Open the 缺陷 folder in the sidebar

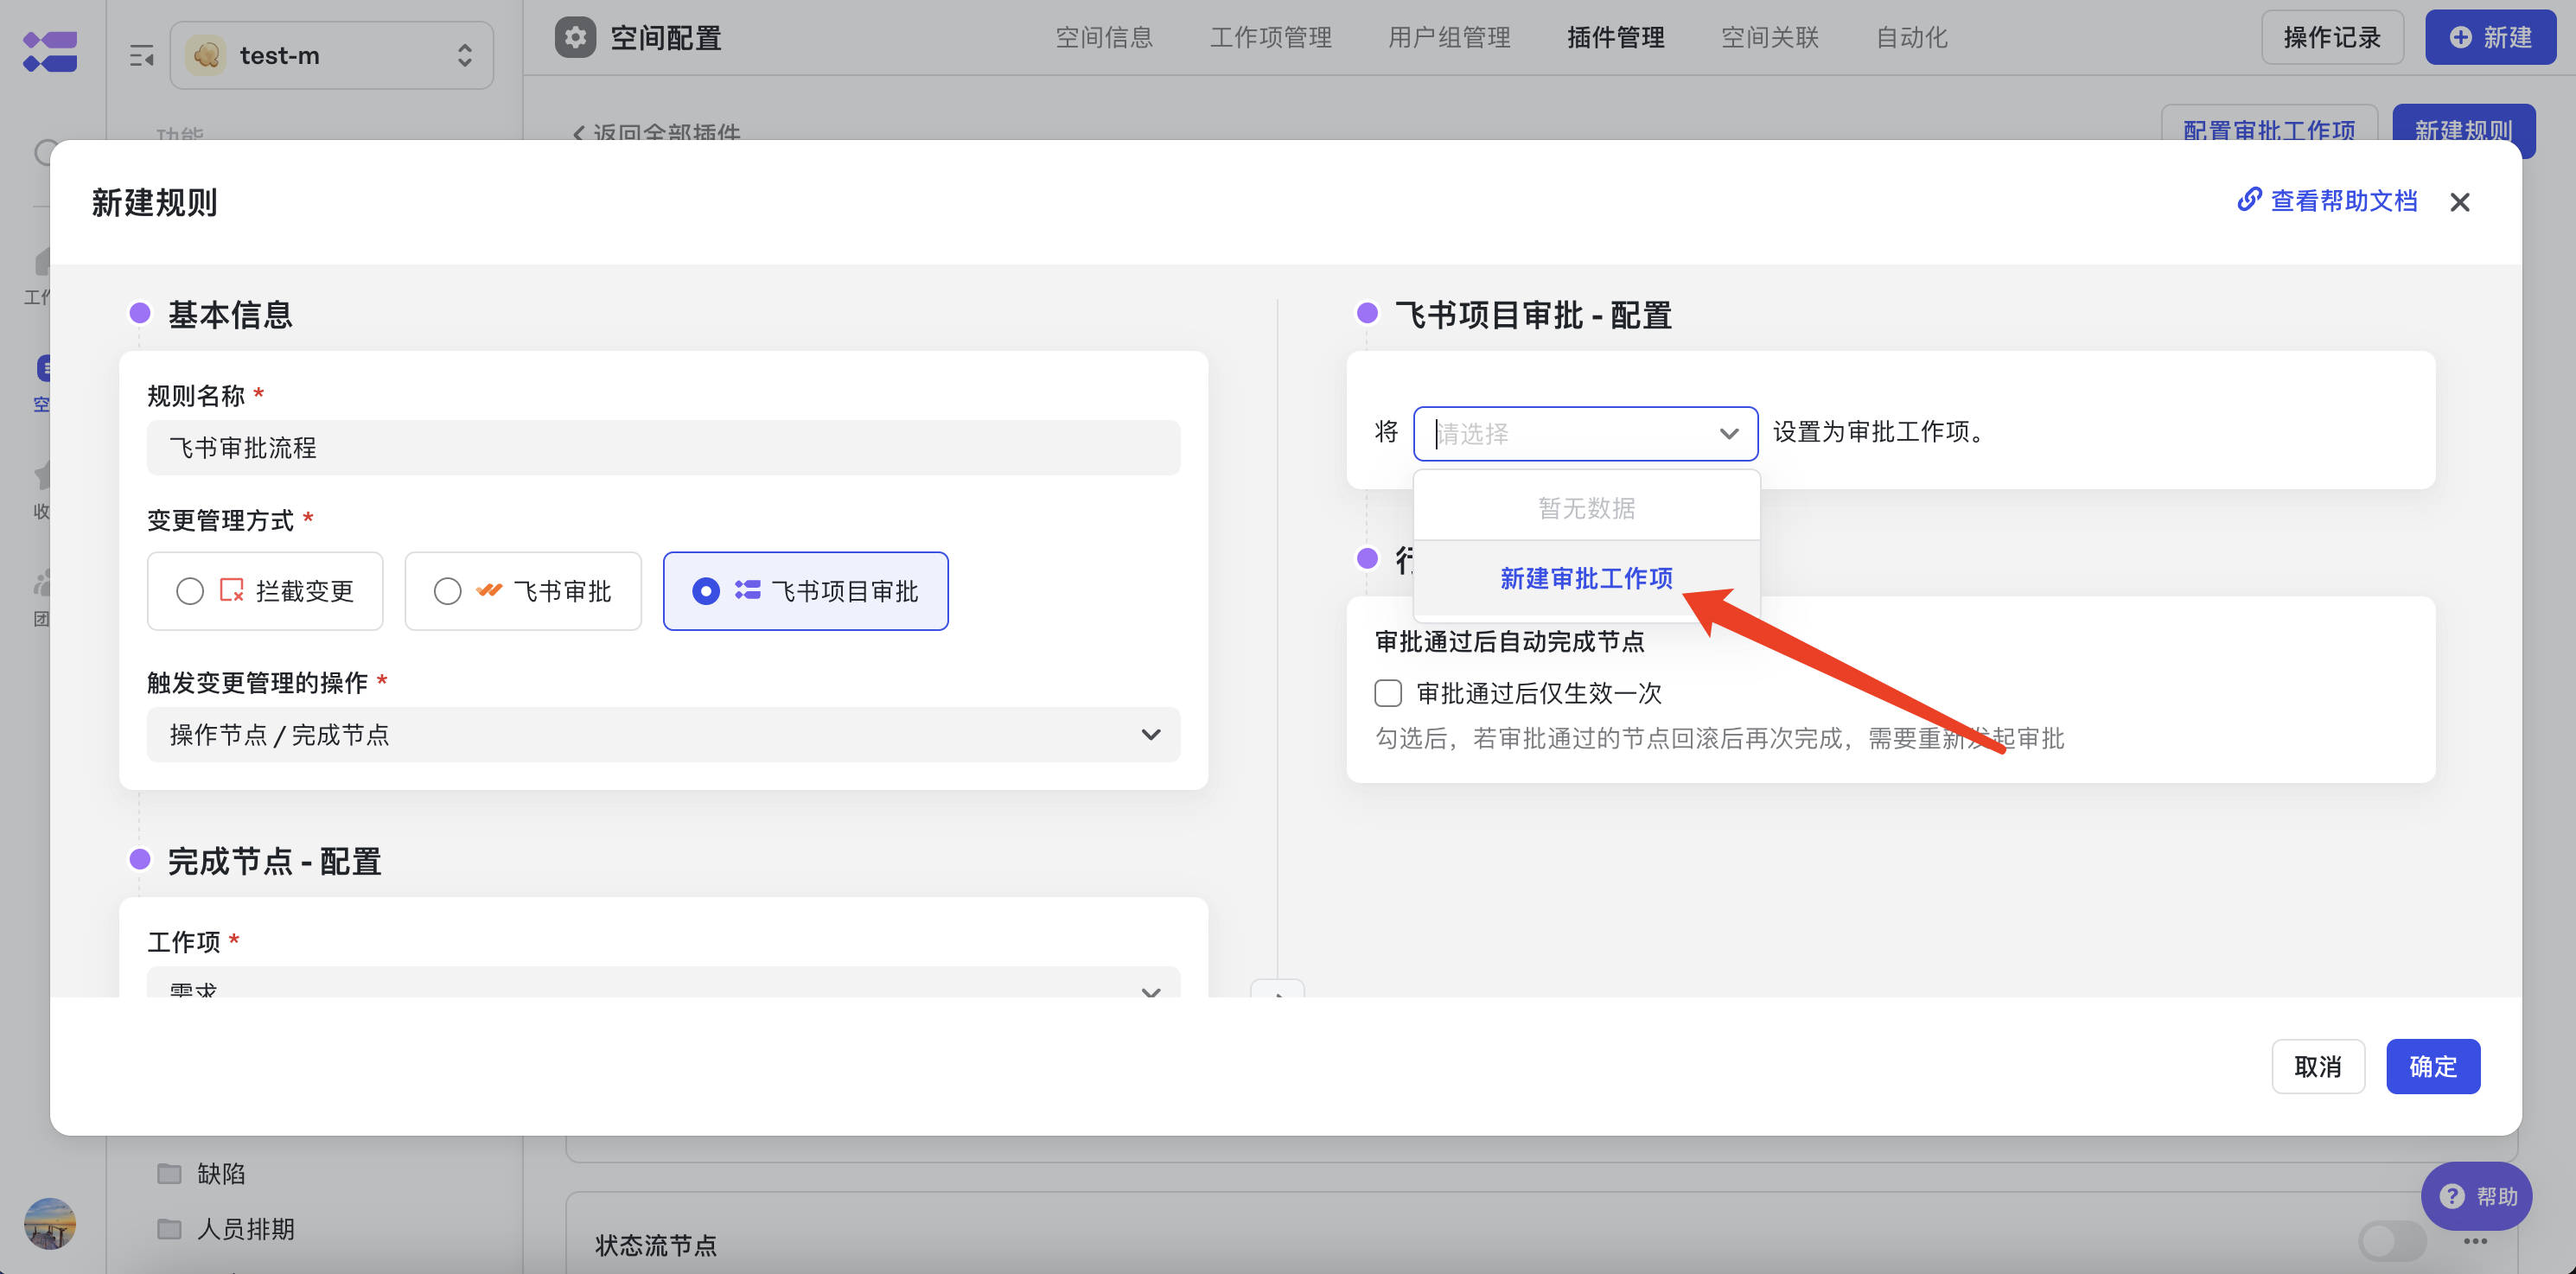[202, 1173]
